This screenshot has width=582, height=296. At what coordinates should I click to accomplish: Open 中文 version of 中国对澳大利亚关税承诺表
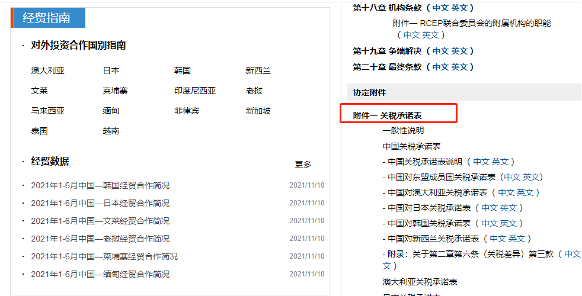pos(506,192)
